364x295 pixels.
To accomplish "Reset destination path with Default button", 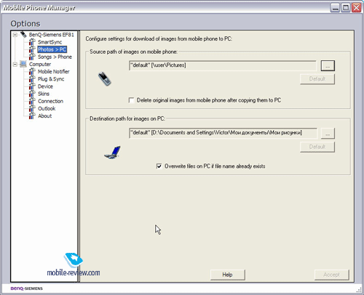I will click(317, 147).
